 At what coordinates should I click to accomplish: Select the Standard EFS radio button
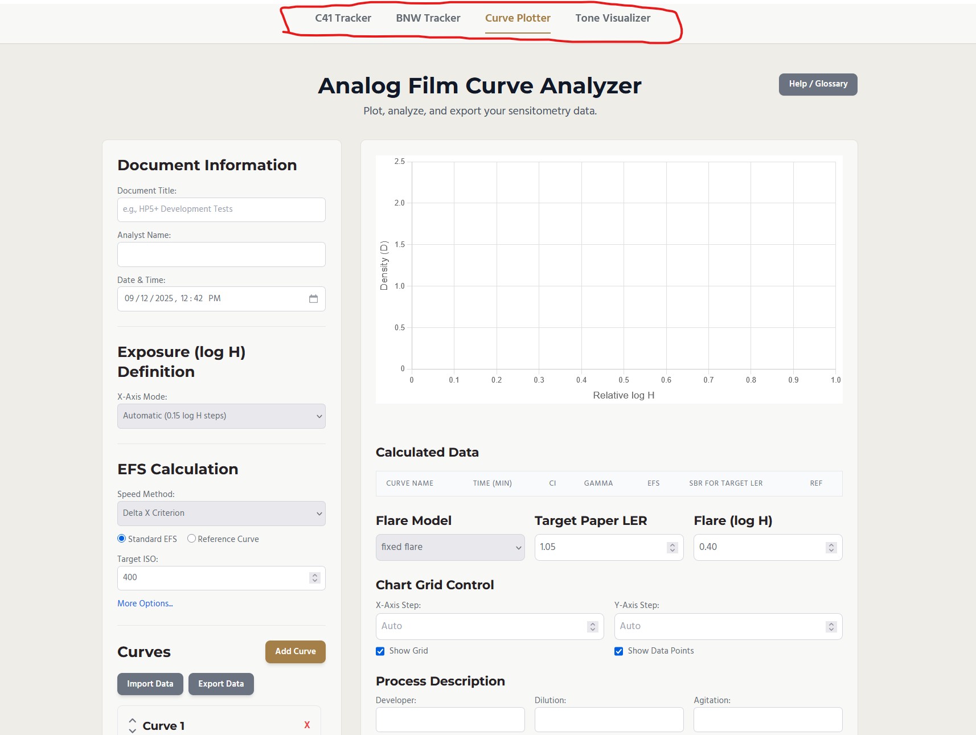click(122, 539)
